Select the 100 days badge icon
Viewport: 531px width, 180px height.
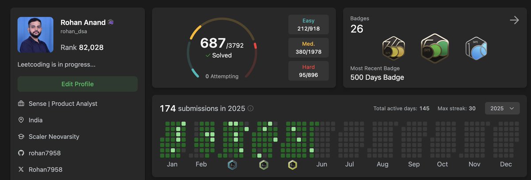(x=476, y=49)
